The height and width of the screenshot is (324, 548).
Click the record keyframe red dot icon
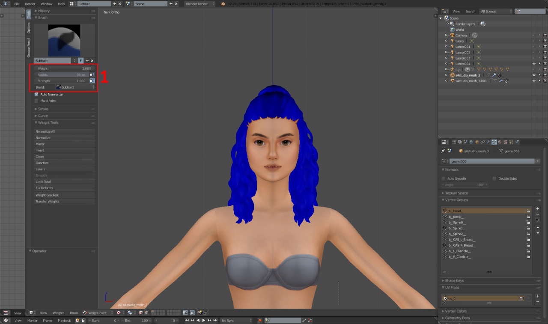pos(260,320)
